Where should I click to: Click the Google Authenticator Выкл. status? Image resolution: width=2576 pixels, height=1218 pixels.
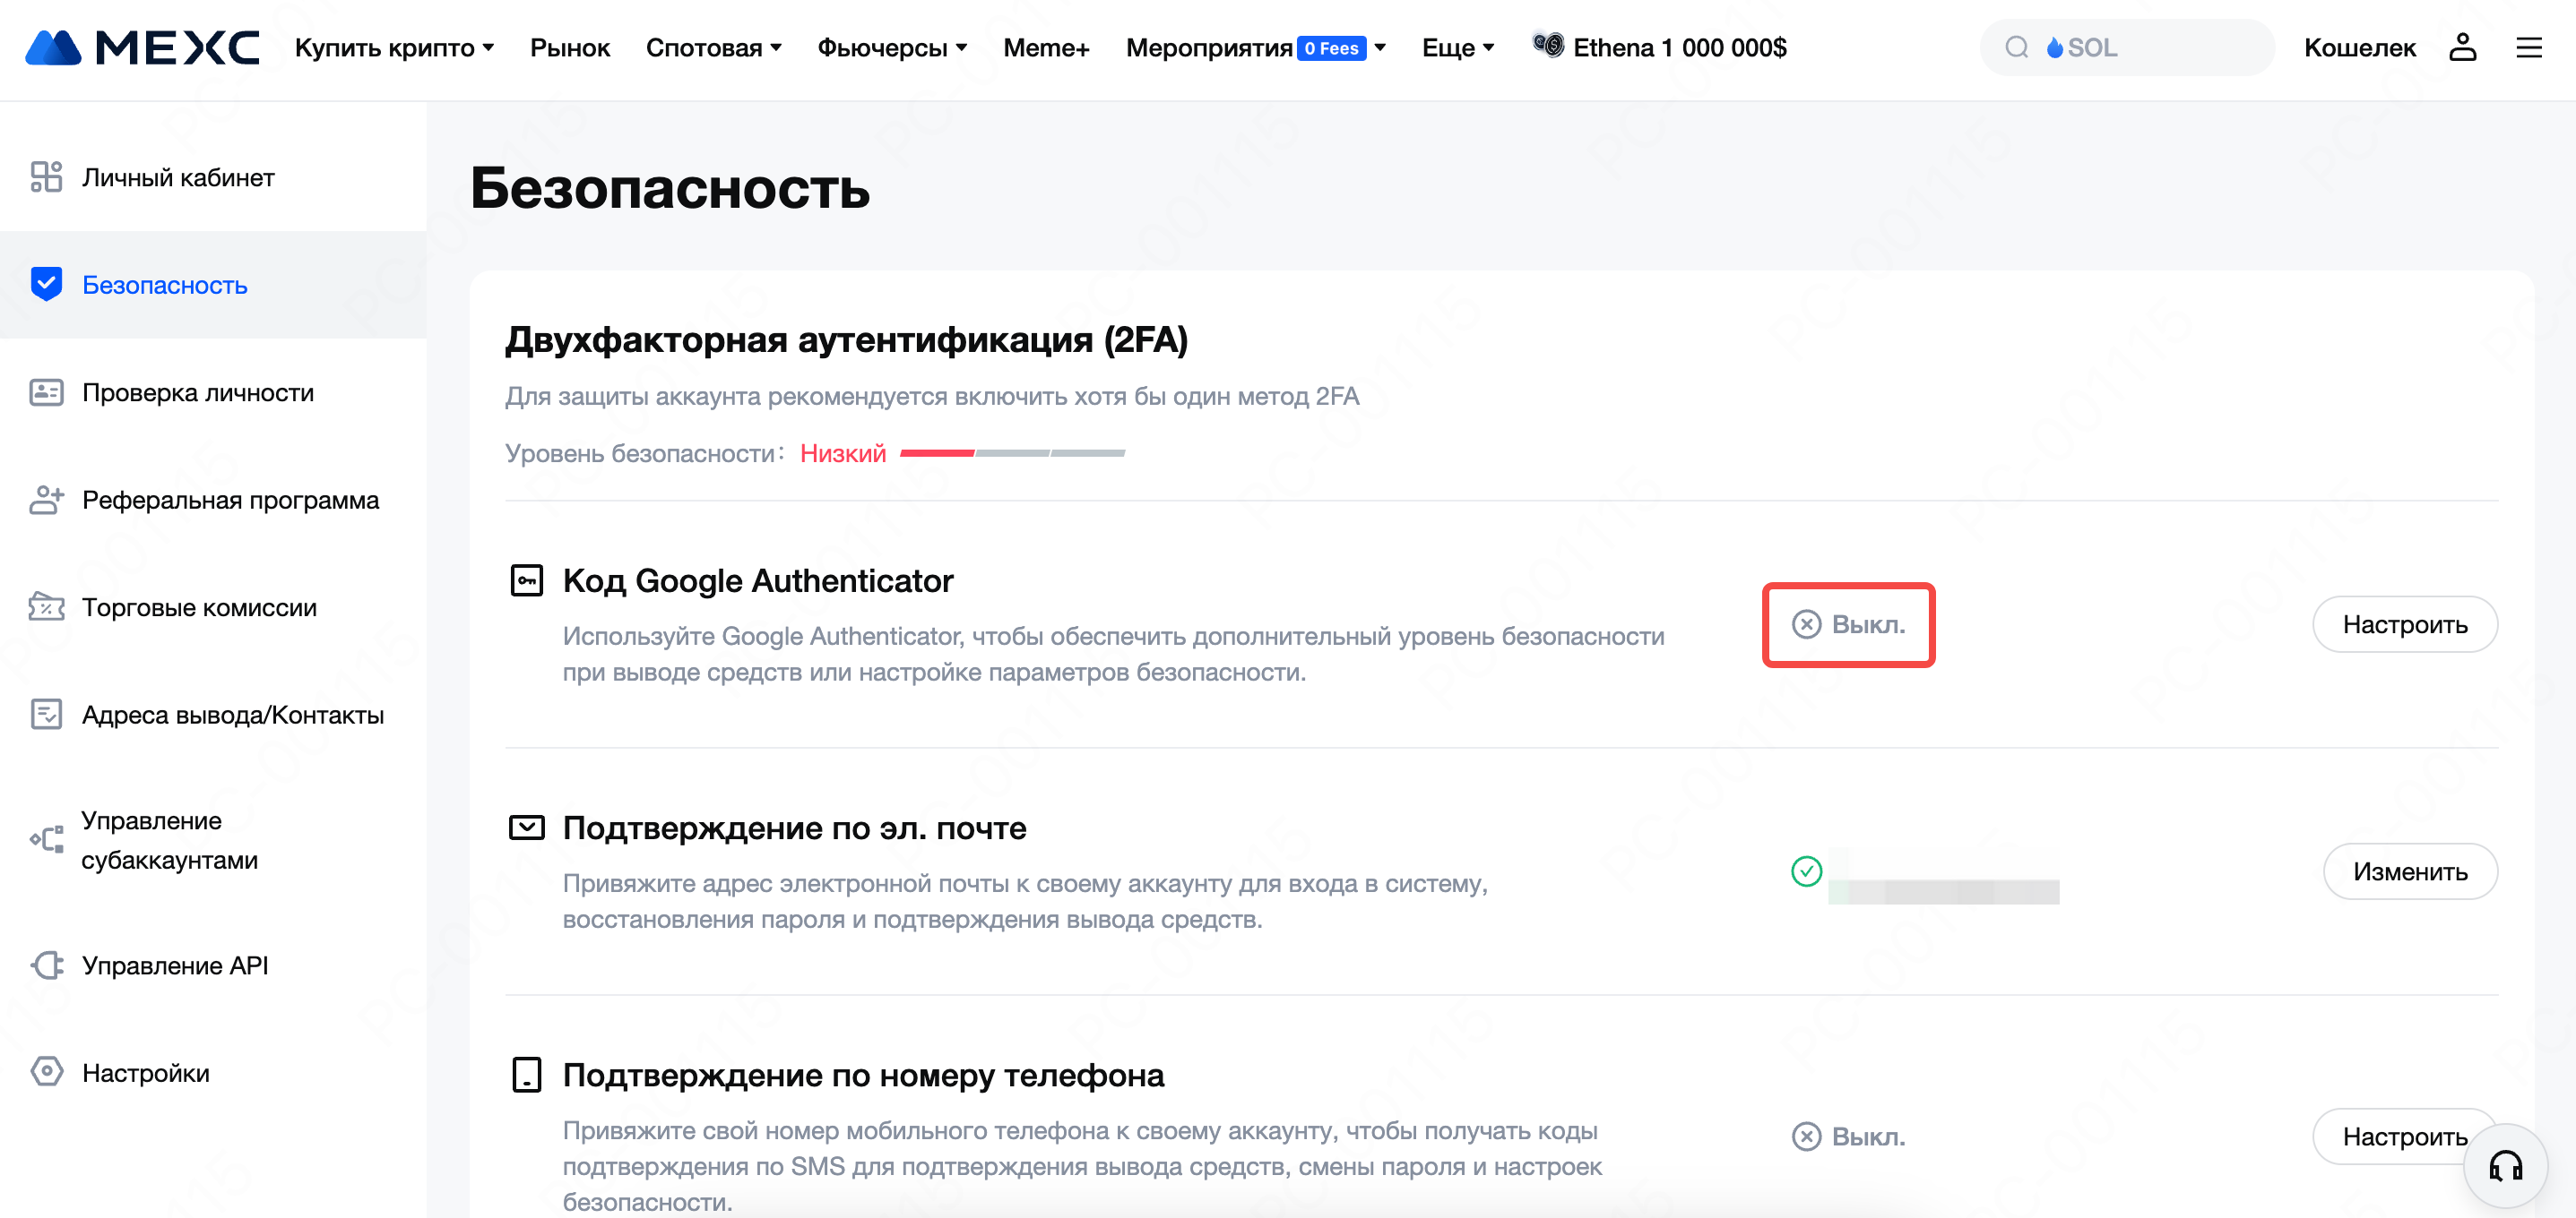tap(1848, 624)
